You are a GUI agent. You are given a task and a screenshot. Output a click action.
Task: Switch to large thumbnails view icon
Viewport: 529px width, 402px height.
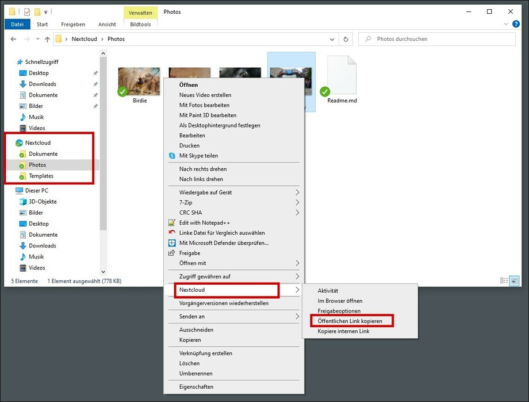512,281
